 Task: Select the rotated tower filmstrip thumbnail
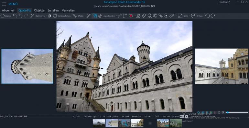(x=112, y=123)
